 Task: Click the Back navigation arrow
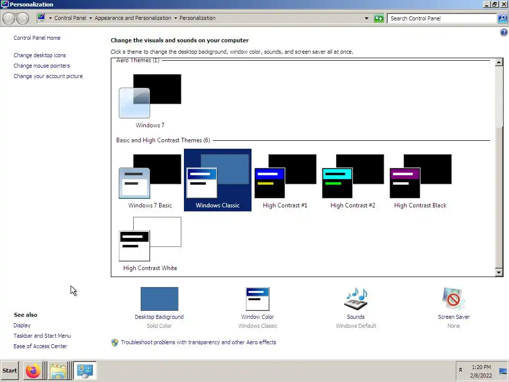[9, 18]
